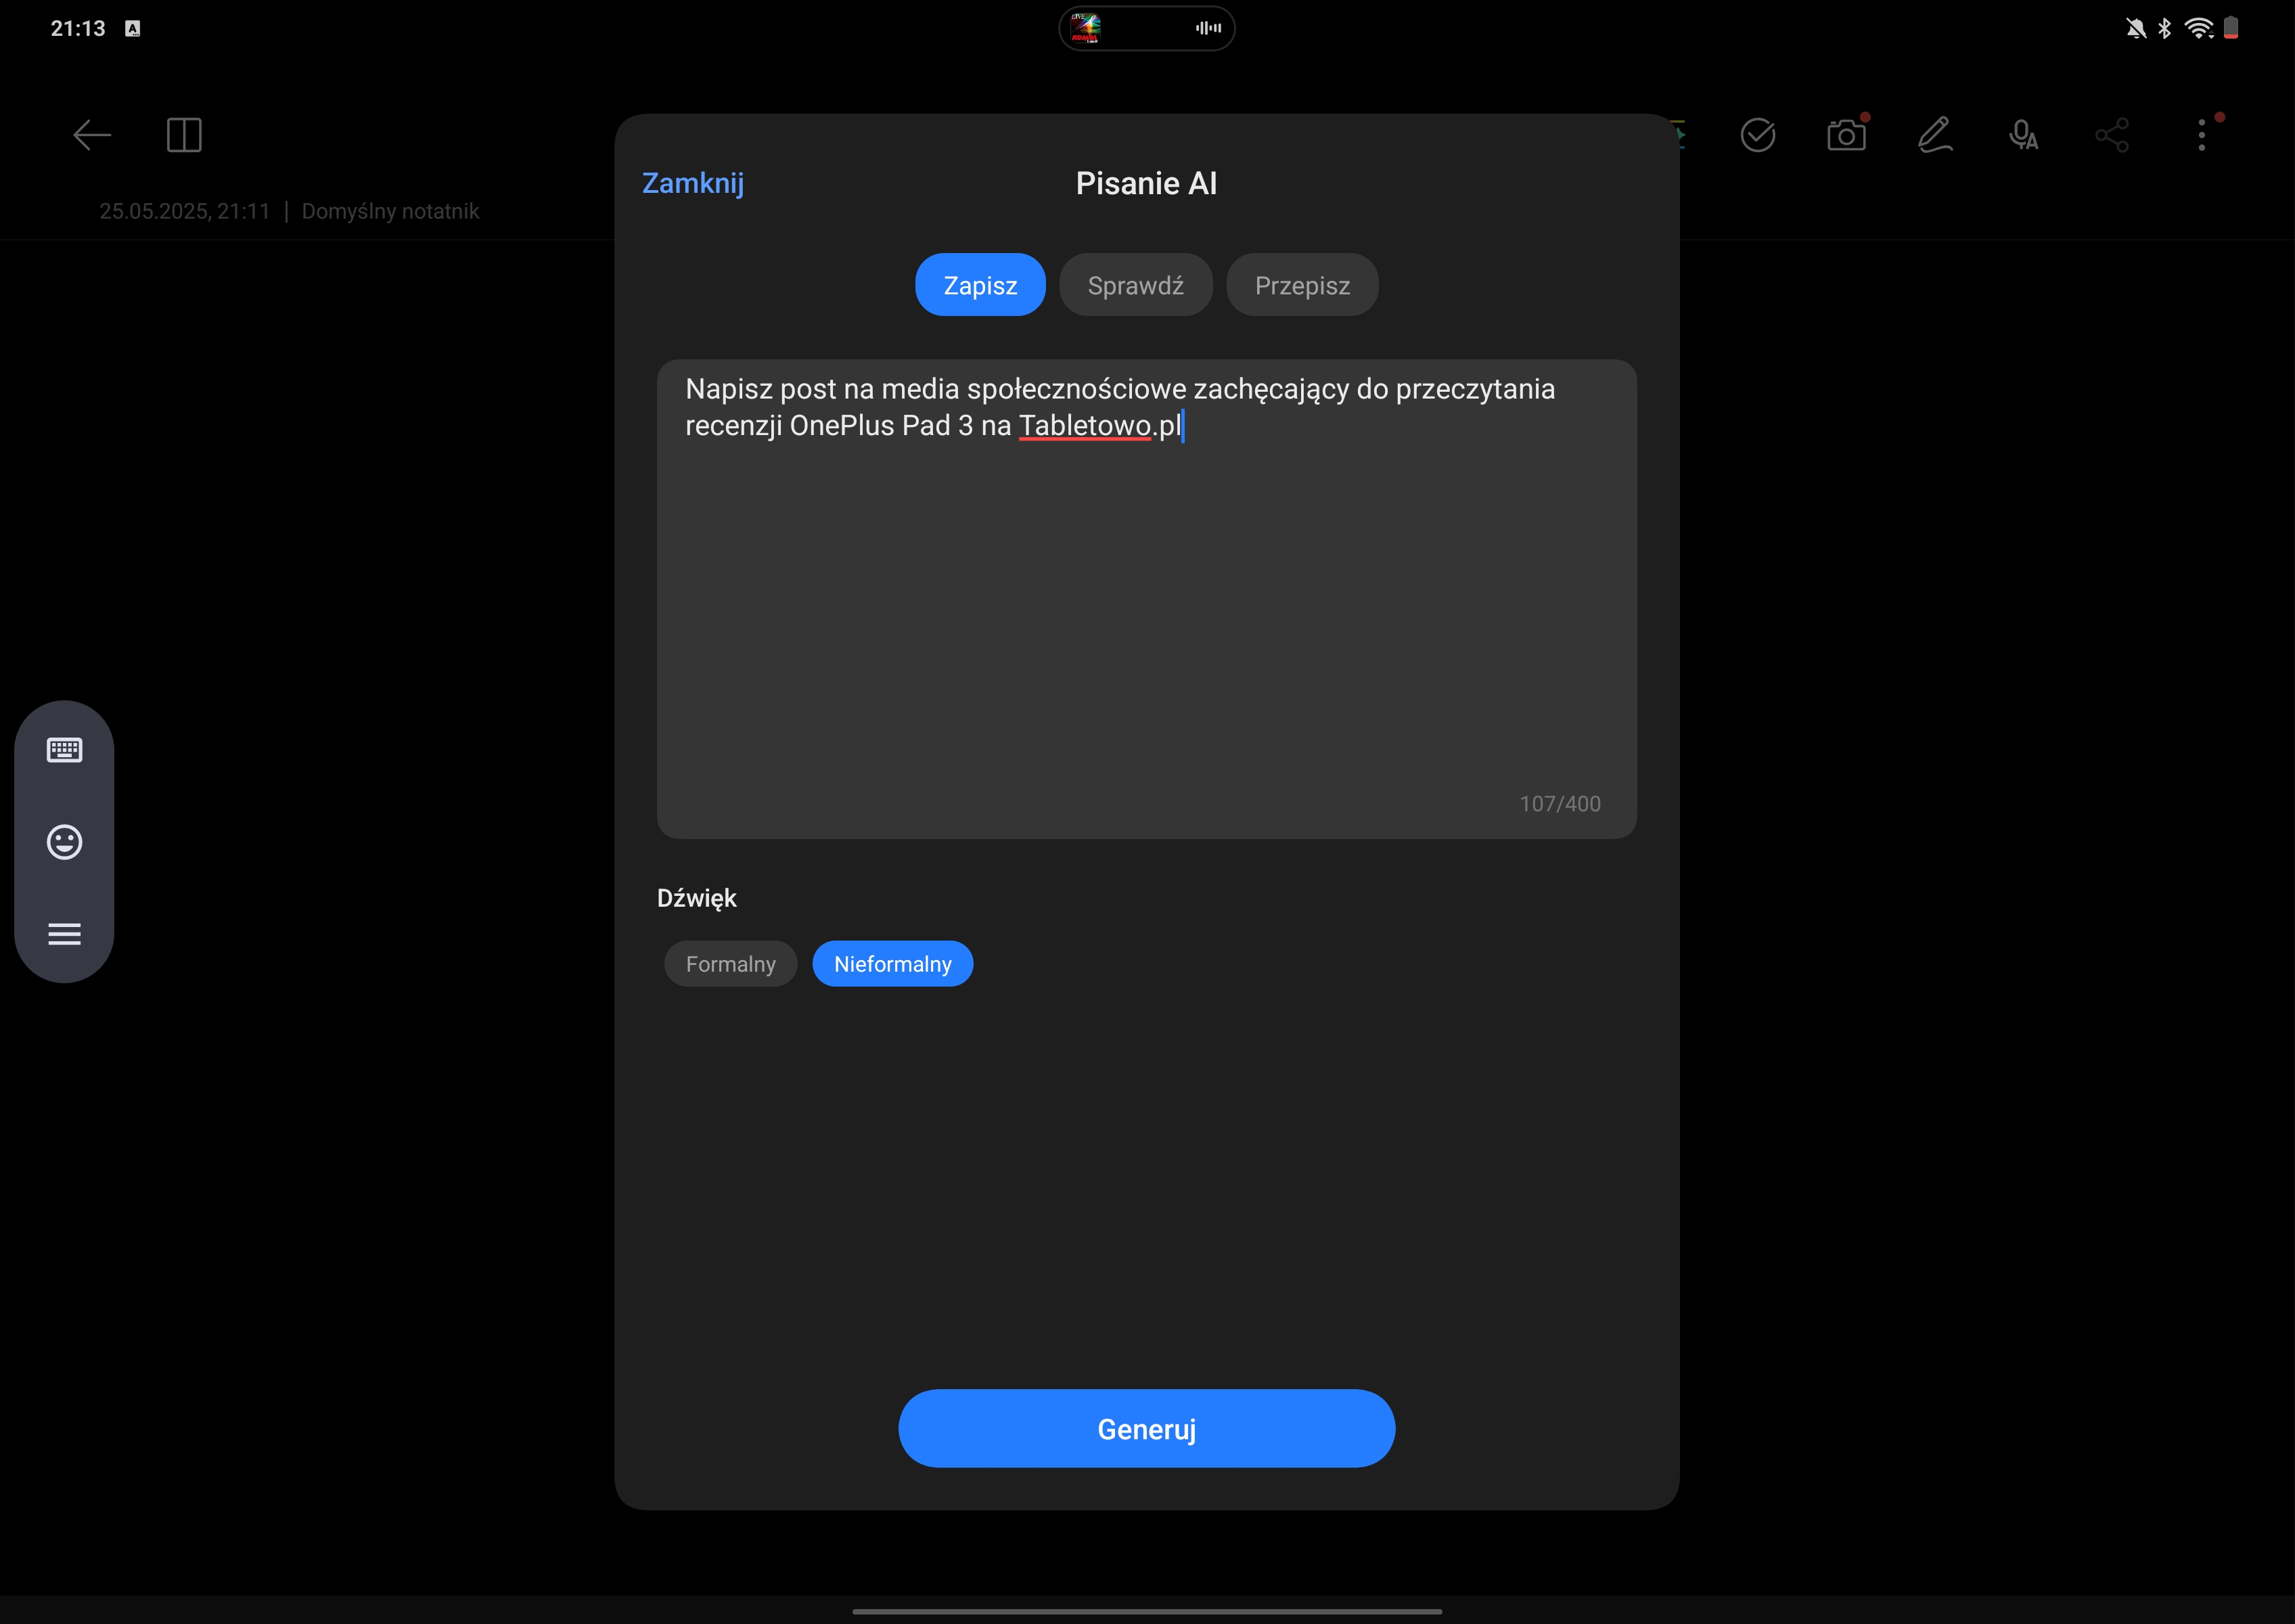The height and width of the screenshot is (1624, 2295).
Task: Select the Formalny tone option
Action: [731, 964]
